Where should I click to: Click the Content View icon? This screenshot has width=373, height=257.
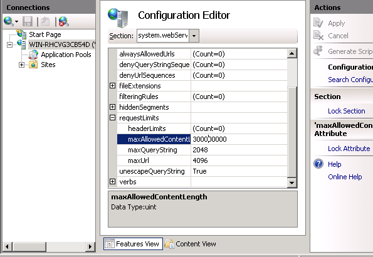169,244
